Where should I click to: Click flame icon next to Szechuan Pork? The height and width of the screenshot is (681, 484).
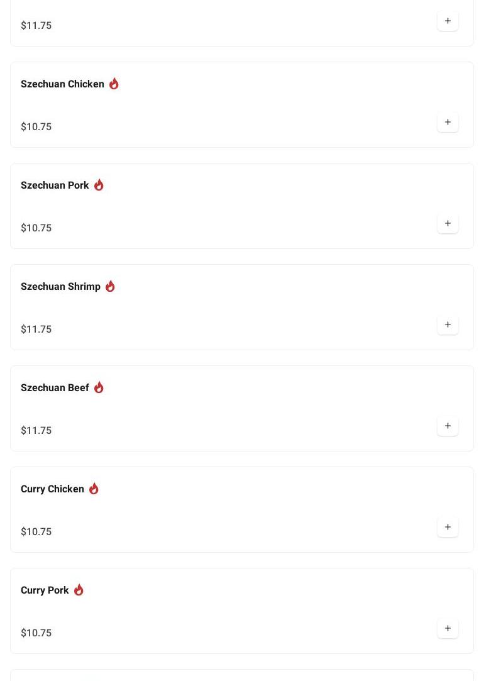coord(99,185)
